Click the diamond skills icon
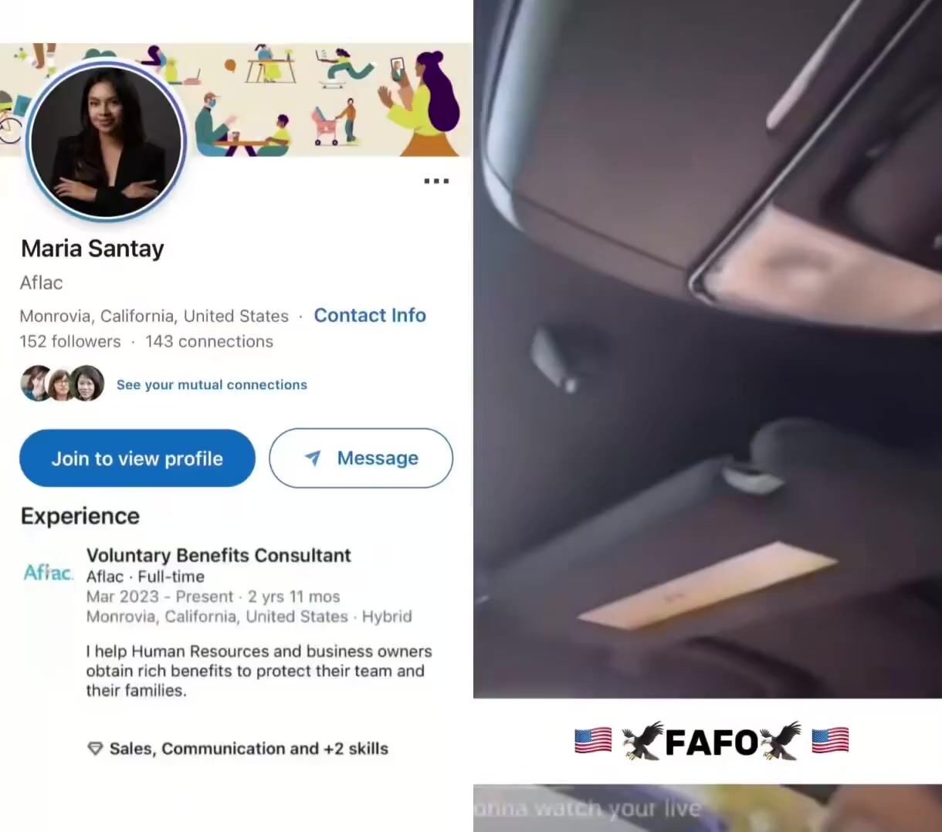The height and width of the screenshot is (832, 942). (x=95, y=749)
